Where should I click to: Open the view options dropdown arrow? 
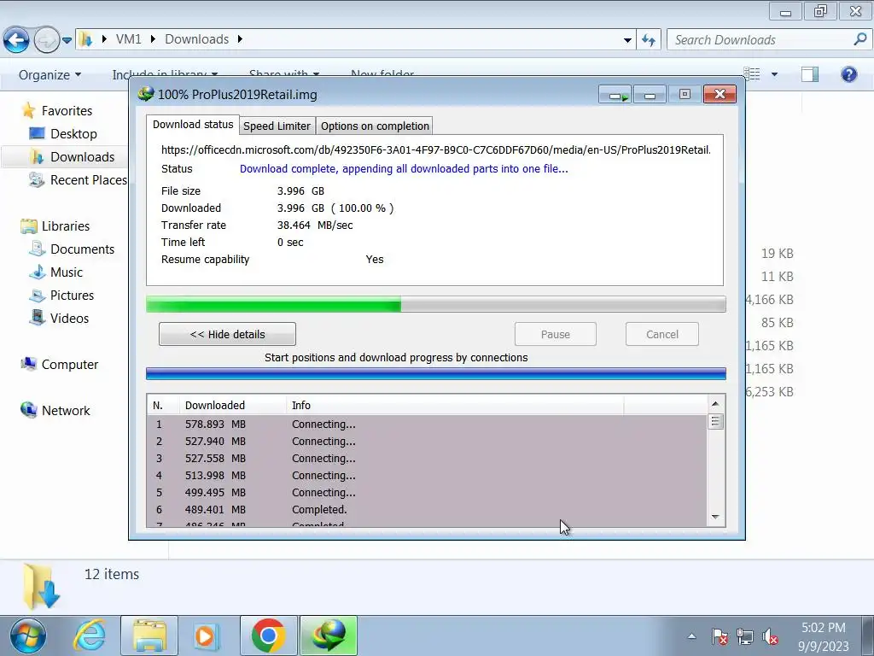[775, 74]
